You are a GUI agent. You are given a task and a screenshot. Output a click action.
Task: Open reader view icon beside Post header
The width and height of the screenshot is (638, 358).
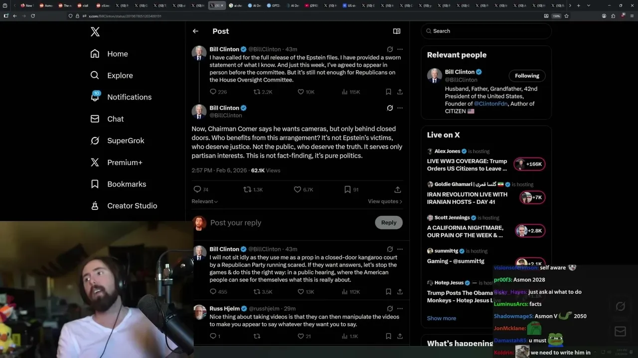click(x=397, y=31)
